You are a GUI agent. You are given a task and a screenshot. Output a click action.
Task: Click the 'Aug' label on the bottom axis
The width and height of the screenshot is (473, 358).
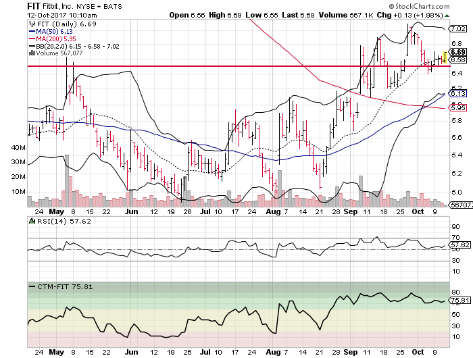coord(273,352)
